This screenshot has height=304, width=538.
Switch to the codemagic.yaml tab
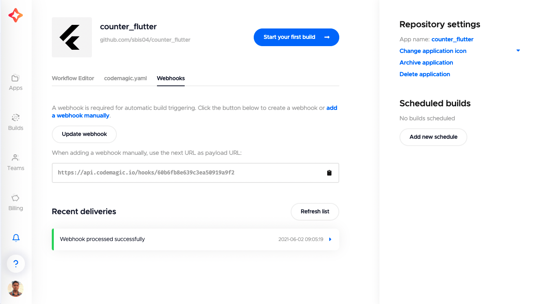tap(125, 78)
